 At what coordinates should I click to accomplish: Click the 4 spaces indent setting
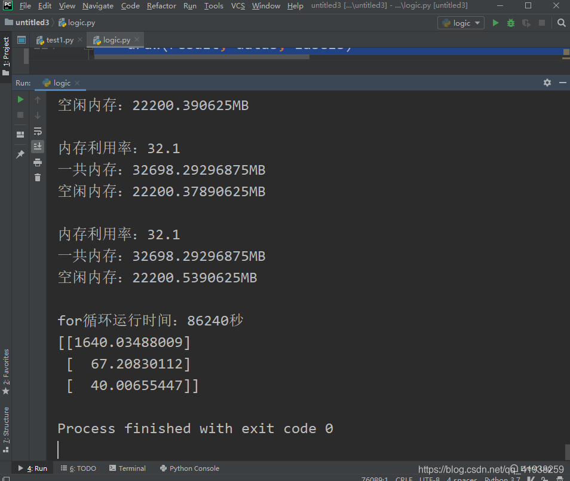[x=462, y=479]
